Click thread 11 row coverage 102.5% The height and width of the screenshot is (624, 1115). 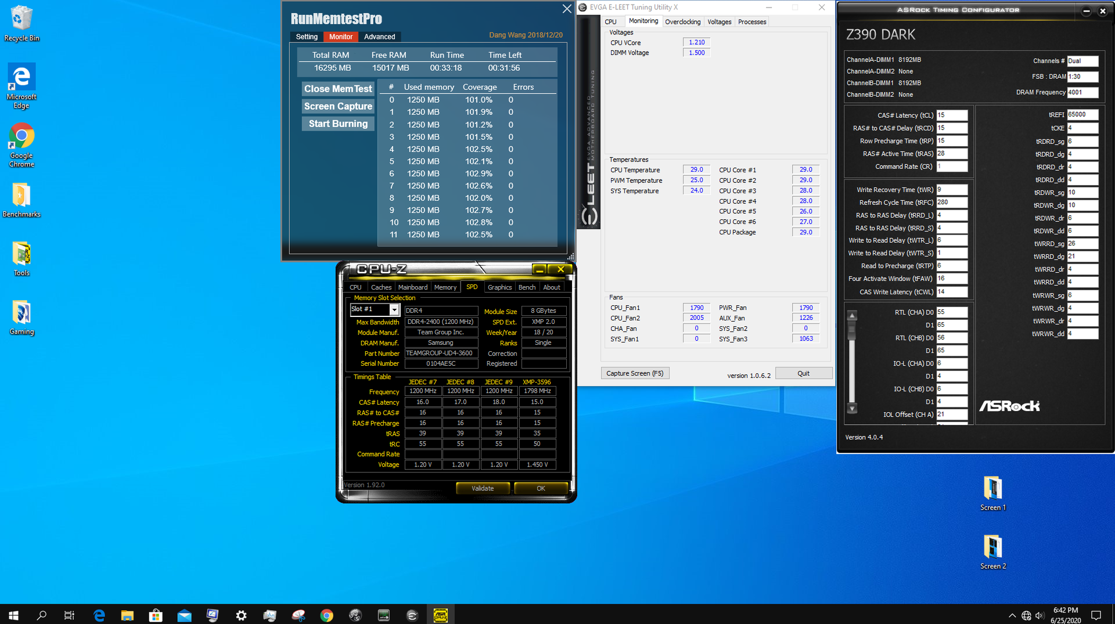(479, 235)
